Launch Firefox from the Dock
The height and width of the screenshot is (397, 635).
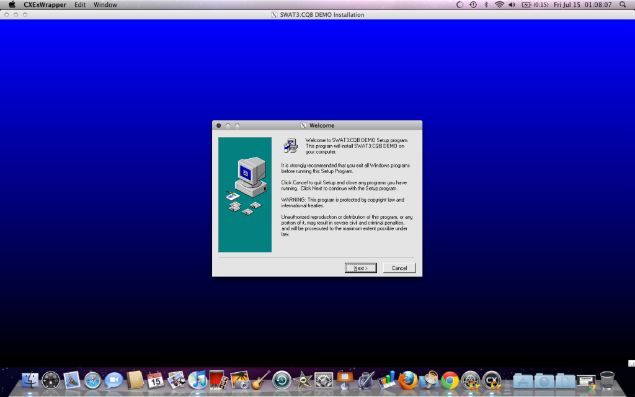click(408, 381)
